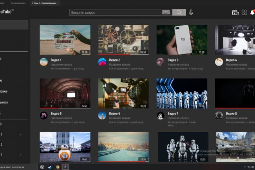
Task: Open the apps grid icon
Action: pos(244,12)
